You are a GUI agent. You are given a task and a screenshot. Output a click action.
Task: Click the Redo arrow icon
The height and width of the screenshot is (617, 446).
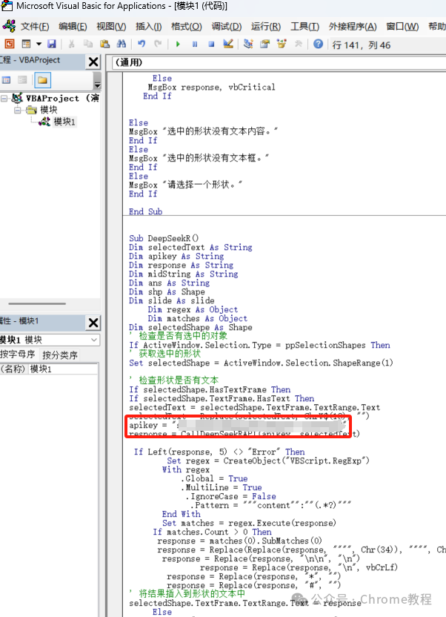point(158,44)
